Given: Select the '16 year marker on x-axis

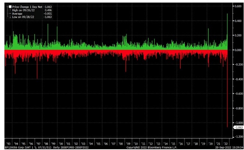Looking at the screenshot, I should point(181,144).
